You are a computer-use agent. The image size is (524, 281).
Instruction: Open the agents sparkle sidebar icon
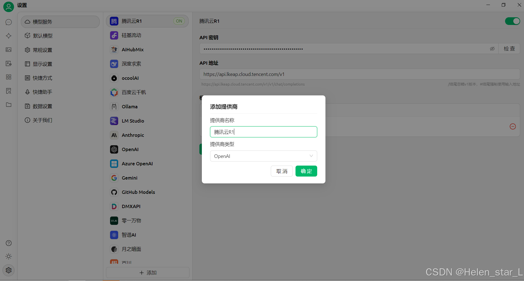(9, 36)
